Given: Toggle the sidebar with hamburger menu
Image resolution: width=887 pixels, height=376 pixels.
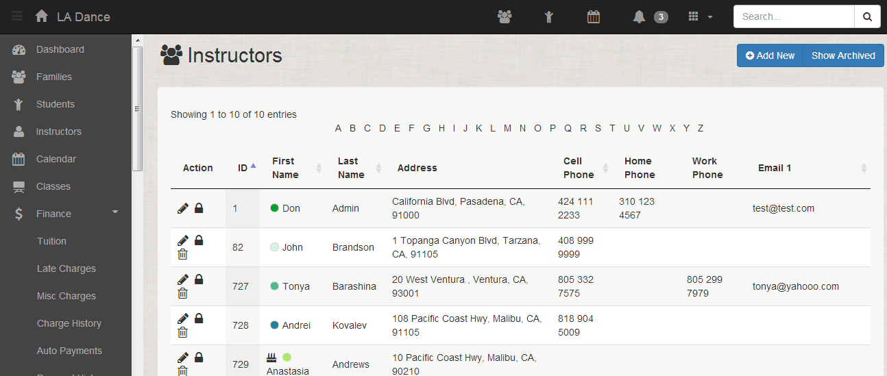Looking at the screenshot, I should pyautogui.click(x=17, y=16).
